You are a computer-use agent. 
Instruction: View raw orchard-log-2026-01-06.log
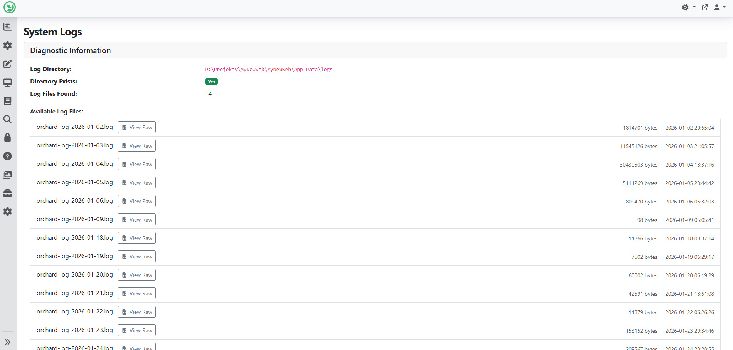pyautogui.click(x=136, y=201)
